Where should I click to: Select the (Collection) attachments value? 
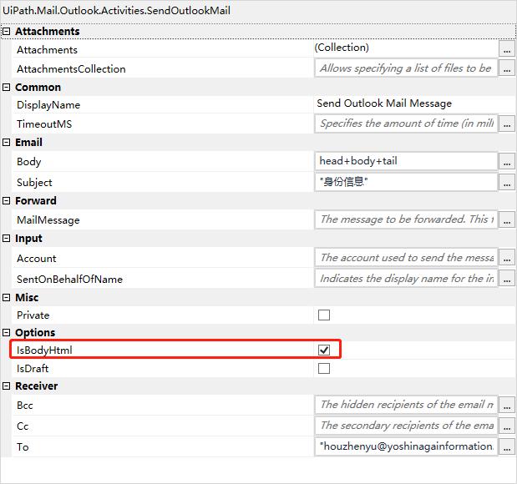pyautogui.click(x=342, y=48)
